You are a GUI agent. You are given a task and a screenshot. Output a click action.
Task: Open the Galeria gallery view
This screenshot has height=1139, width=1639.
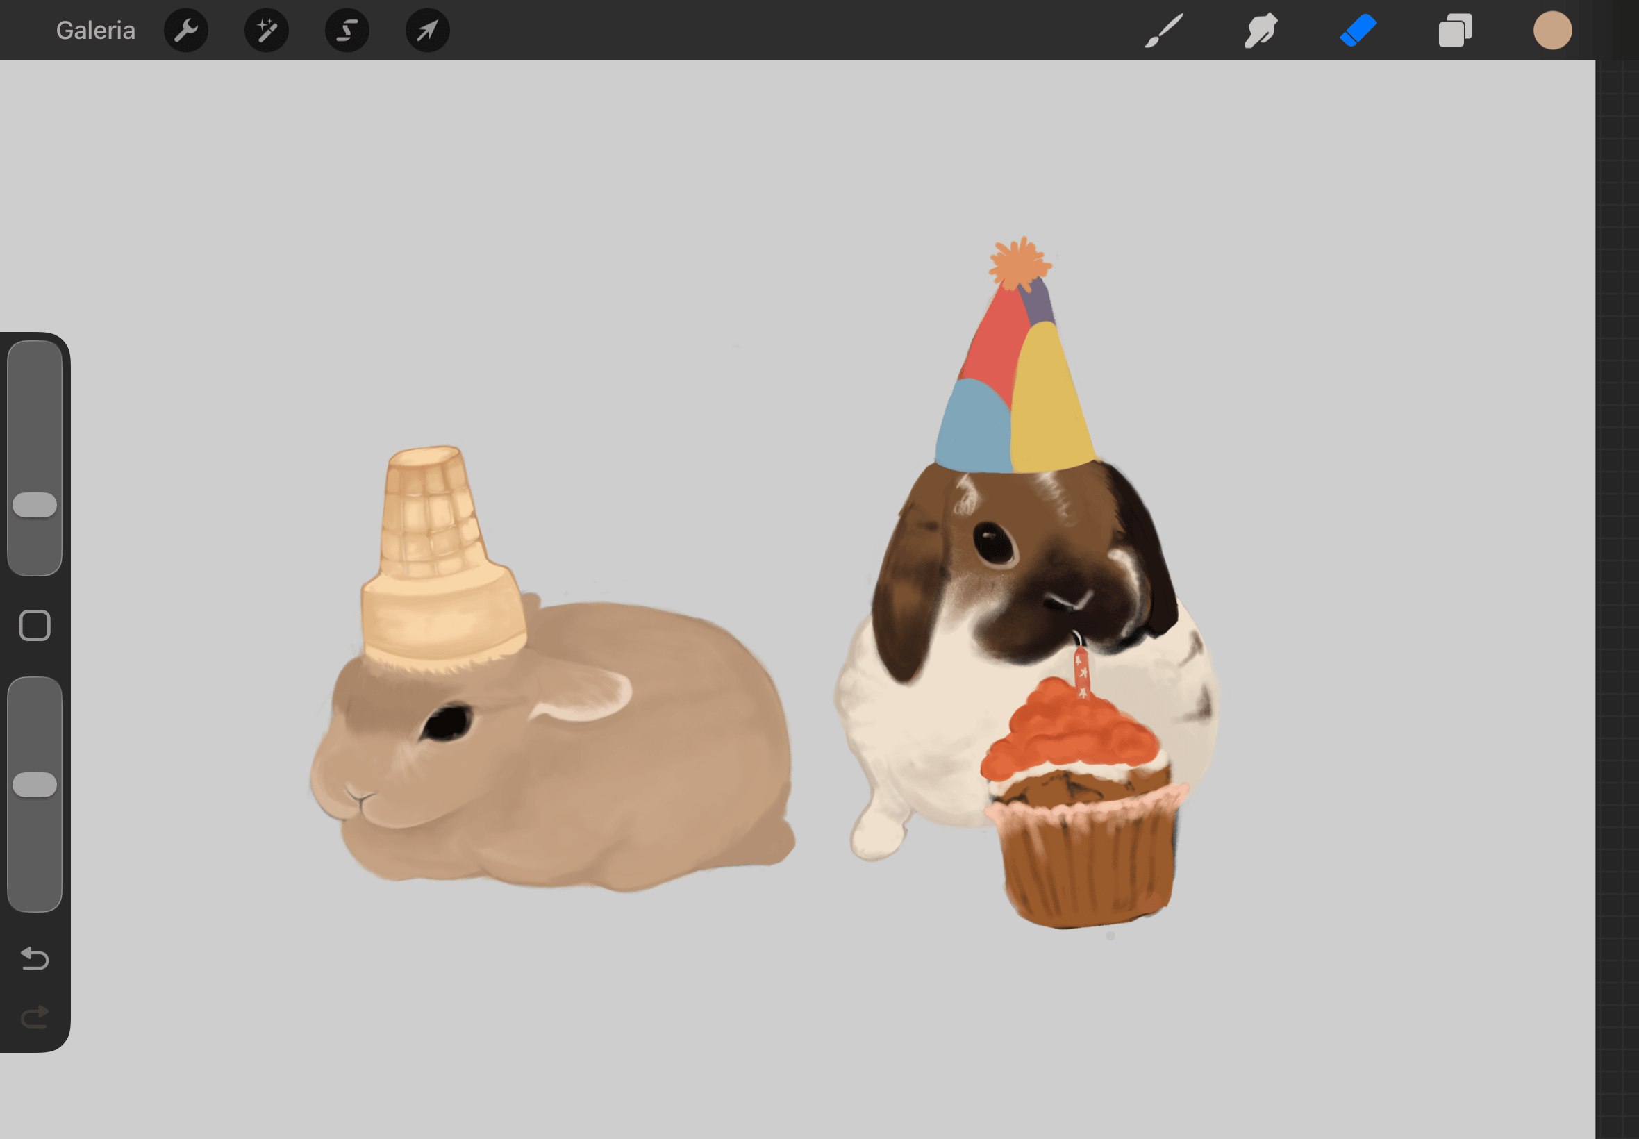click(x=96, y=30)
